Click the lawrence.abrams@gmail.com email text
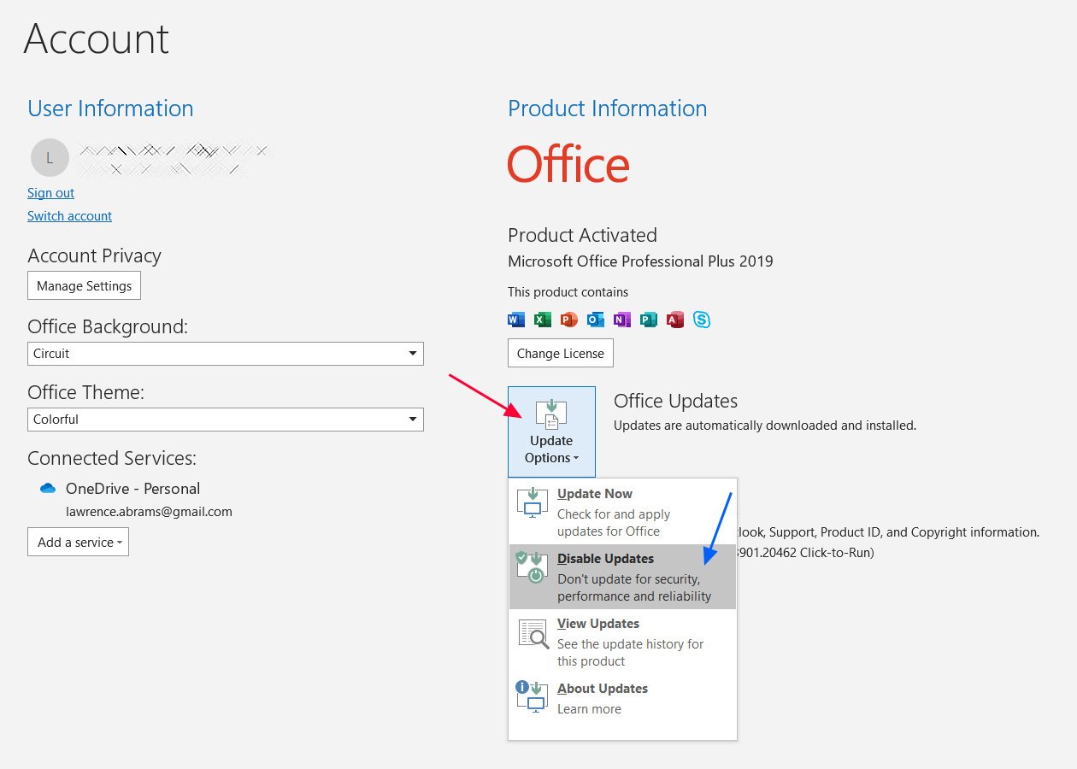Viewport: 1077px width, 769px height. pos(149,512)
